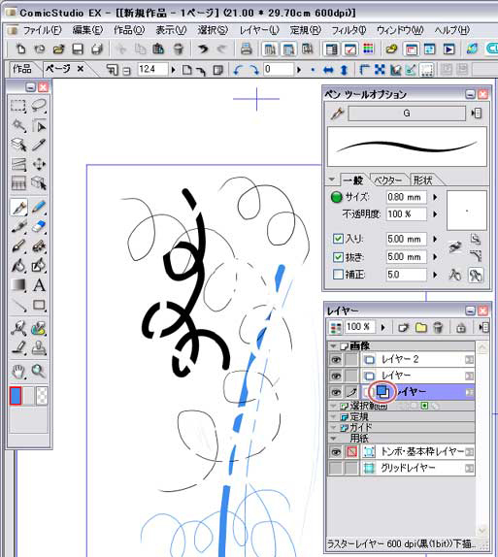Screen dimensions: 498x557
Task: Open the 補正 value arrow
Action: pos(435,275)
